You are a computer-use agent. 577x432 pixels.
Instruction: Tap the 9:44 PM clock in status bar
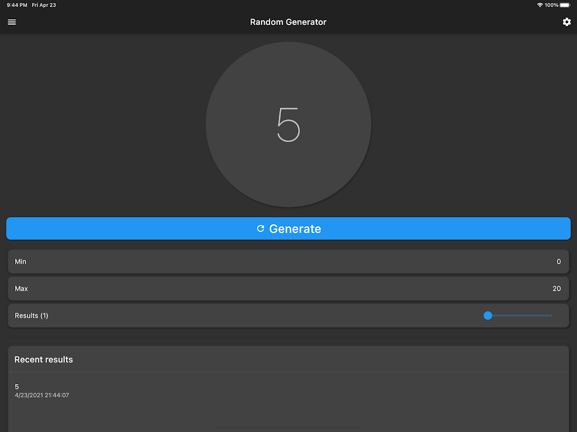point(17,5)
